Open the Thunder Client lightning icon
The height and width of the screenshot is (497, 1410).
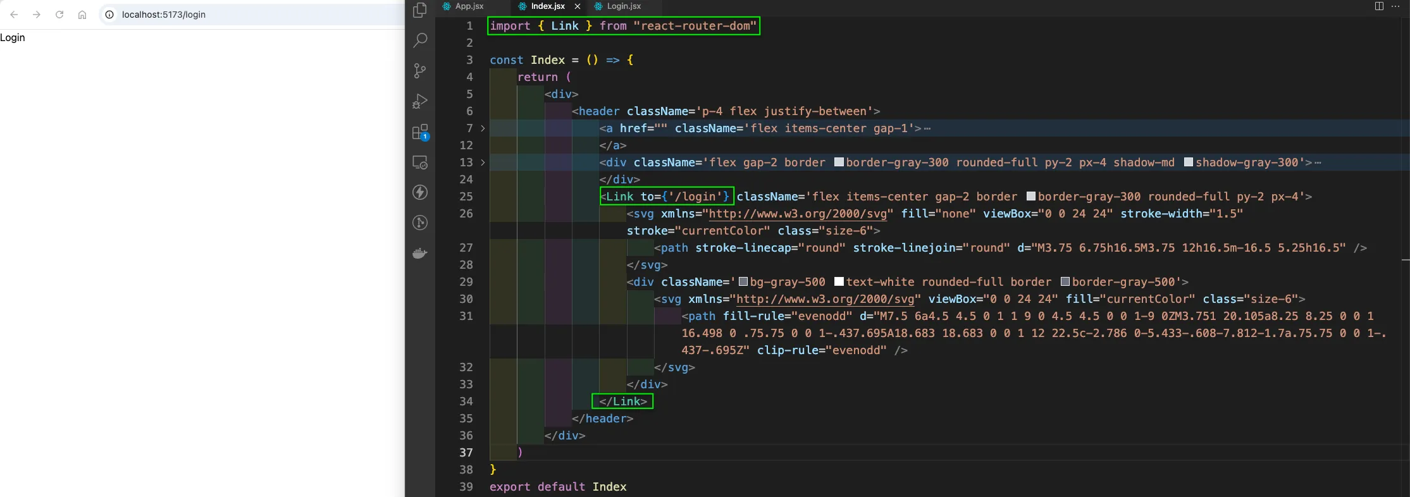(420, 192)
